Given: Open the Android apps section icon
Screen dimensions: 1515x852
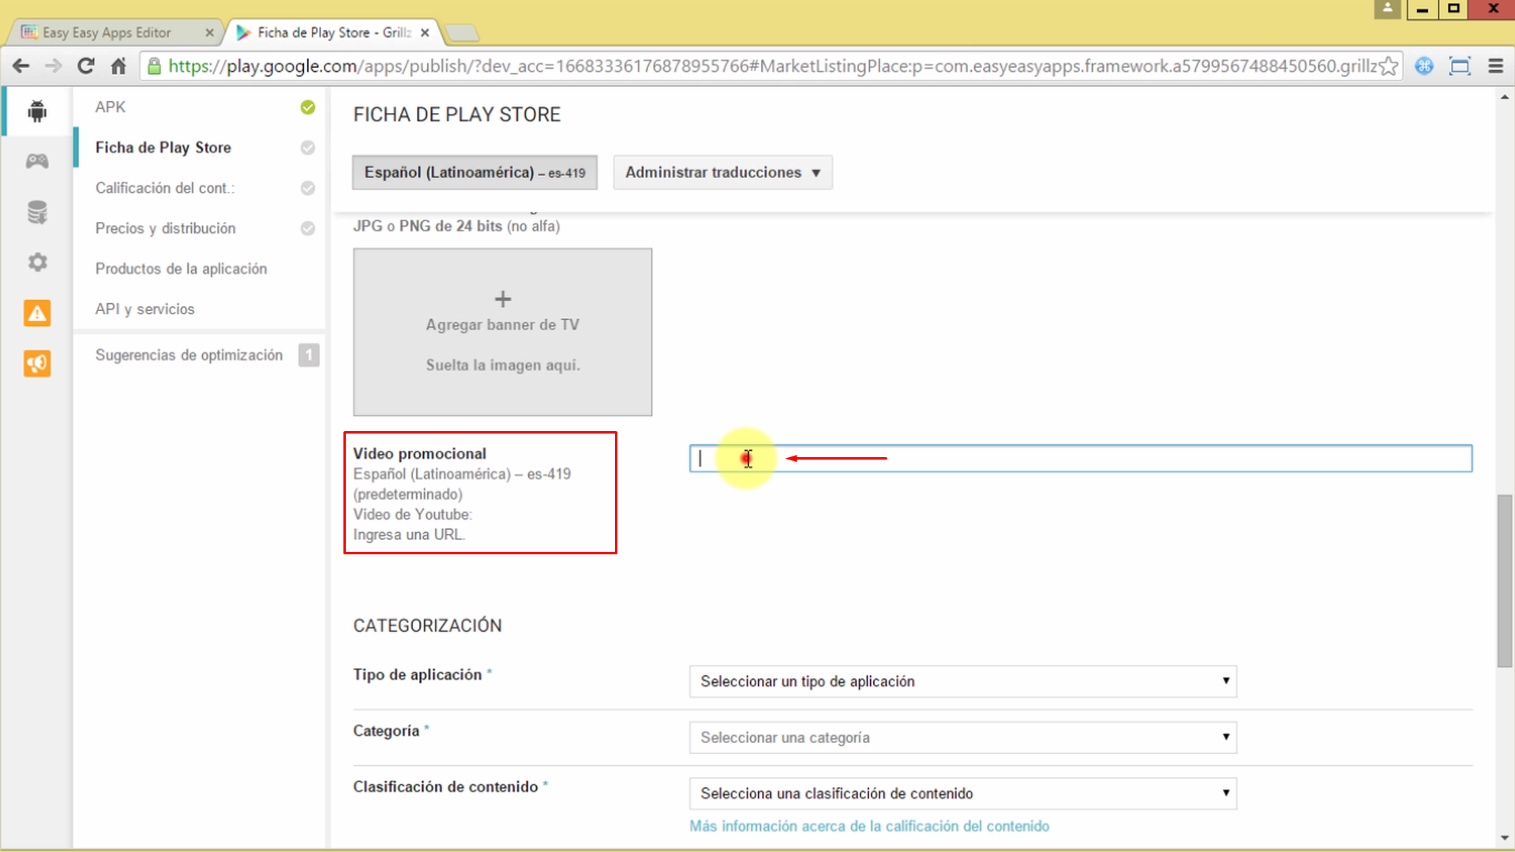Looking at the screenshot, I should (37, 111).
